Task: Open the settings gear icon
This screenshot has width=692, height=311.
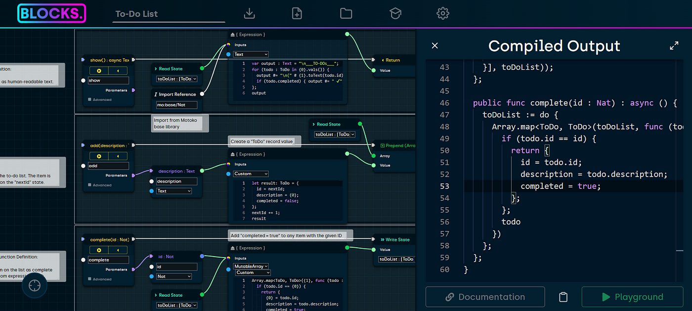Action: point(443,13)
